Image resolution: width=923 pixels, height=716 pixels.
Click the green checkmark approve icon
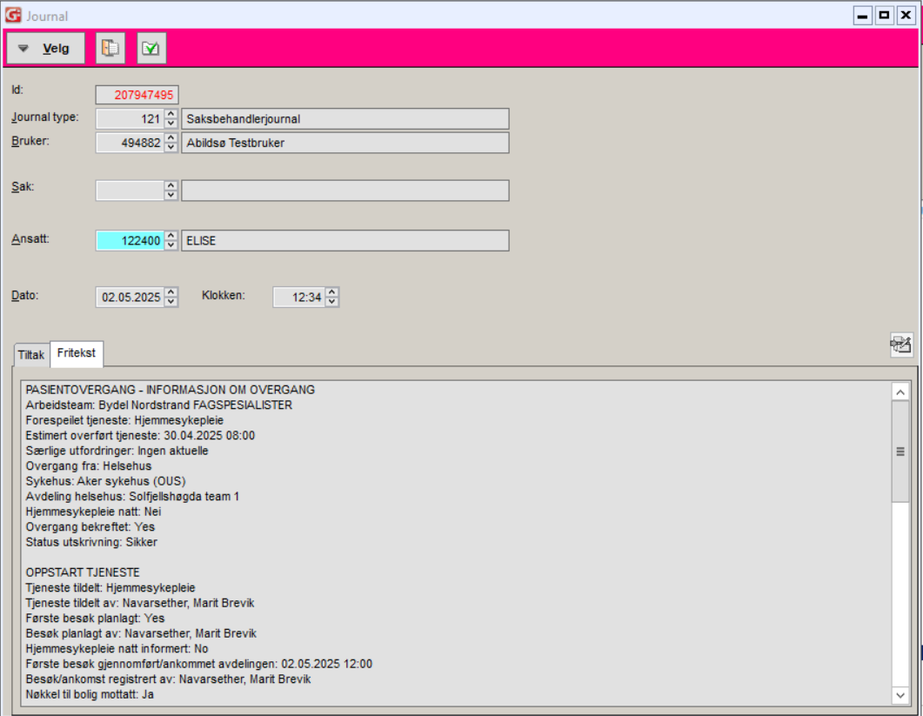151,49
